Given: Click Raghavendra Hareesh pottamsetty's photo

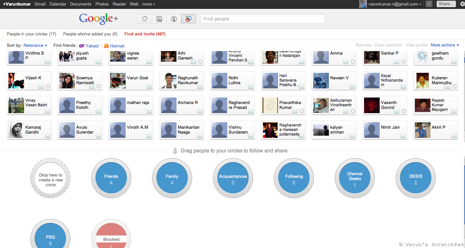Looking at the screenshot, I should (x=270, y=130).
